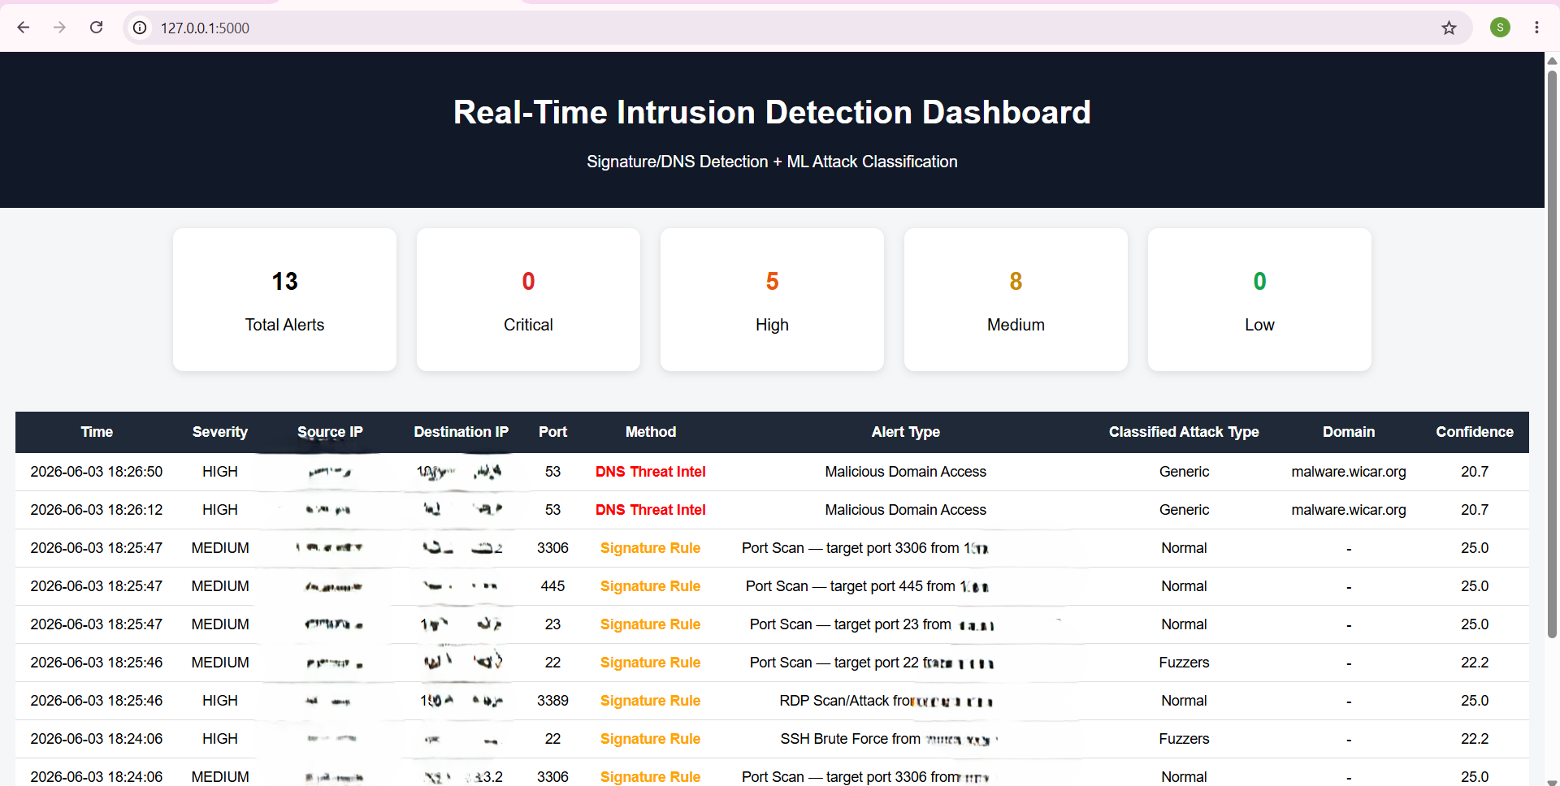
Task: Reload the dashboard page
Action: 96,28
